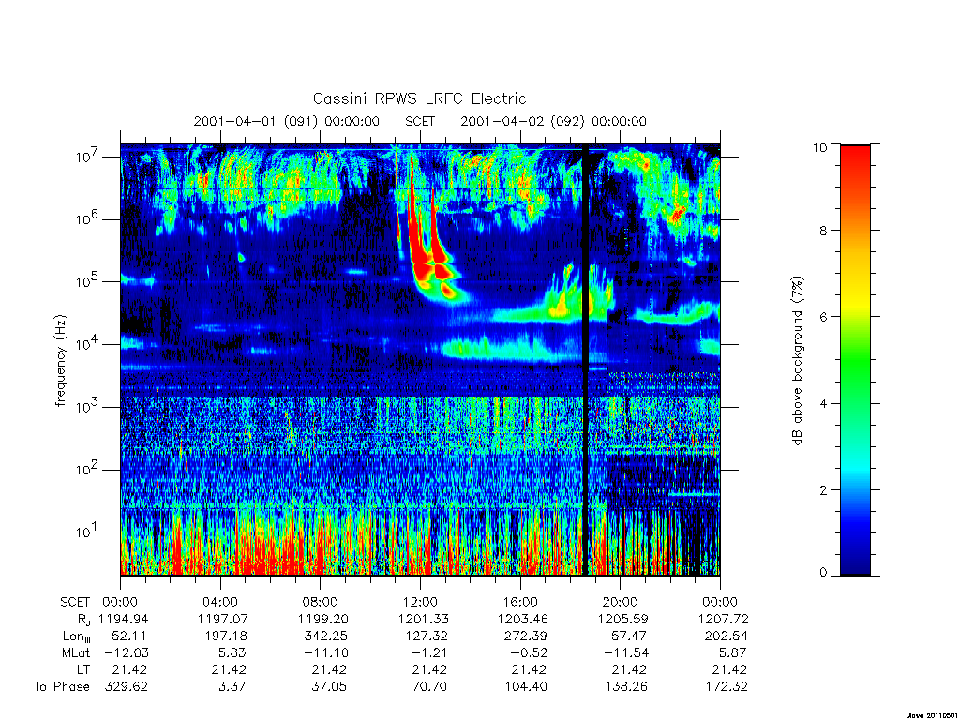Click the RJ value '1207.72'
960x720 pixels.
(x=723, y=619)
